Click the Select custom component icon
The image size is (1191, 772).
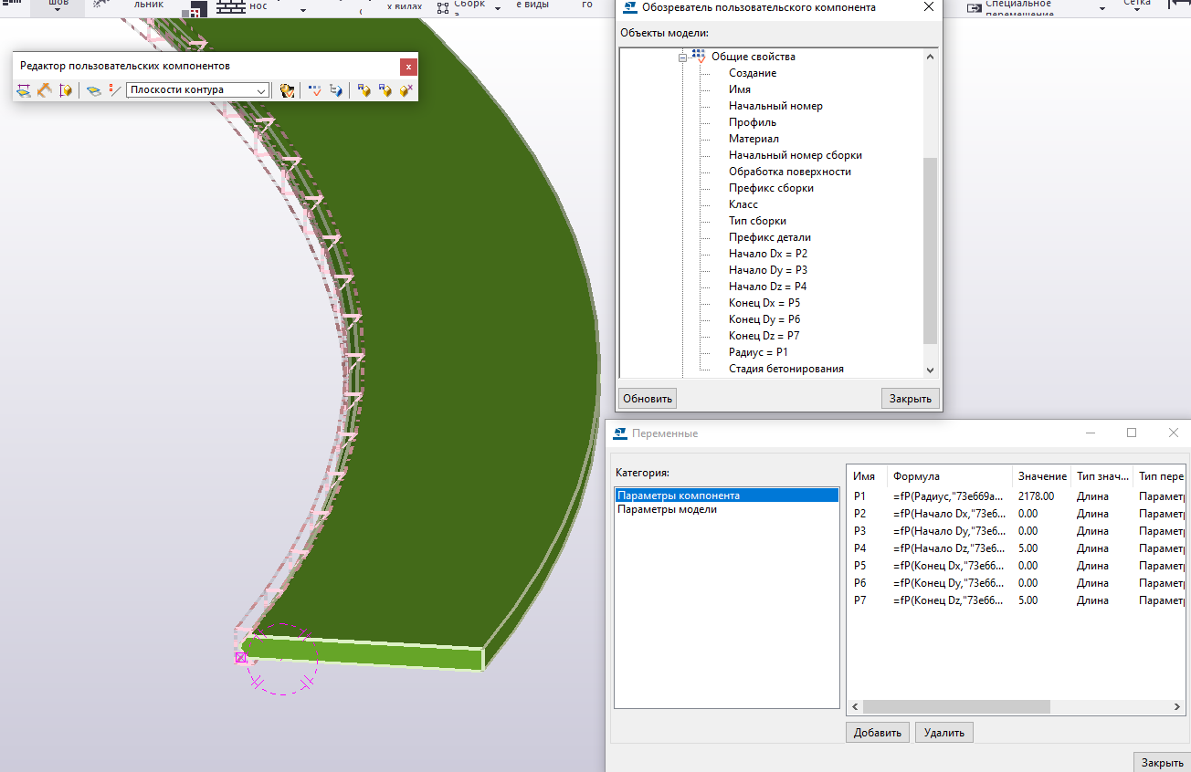287,90
